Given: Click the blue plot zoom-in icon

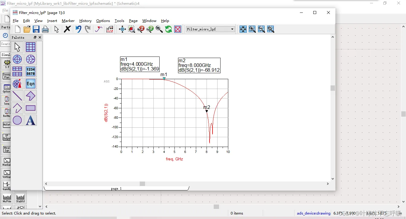Looking at the screenshot, I should click(252, 29).
